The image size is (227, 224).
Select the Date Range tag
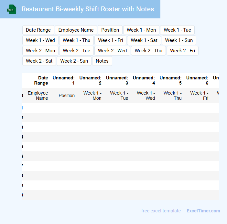pyautogui.click(x=38, y=30)
